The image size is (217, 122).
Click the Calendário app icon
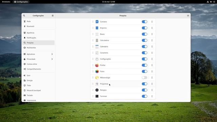pyautogui.click(x=97, y=47)
